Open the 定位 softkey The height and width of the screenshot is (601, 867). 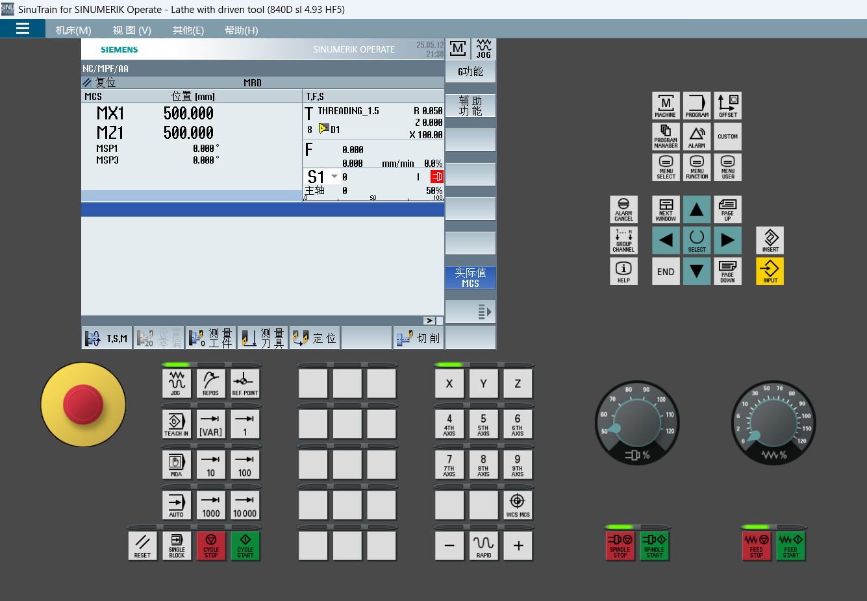[314, 338]
